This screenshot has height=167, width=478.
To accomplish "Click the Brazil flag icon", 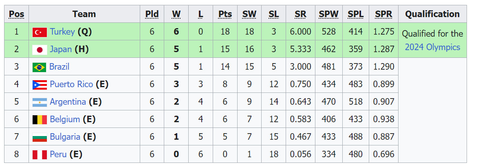I will (40, 67).
